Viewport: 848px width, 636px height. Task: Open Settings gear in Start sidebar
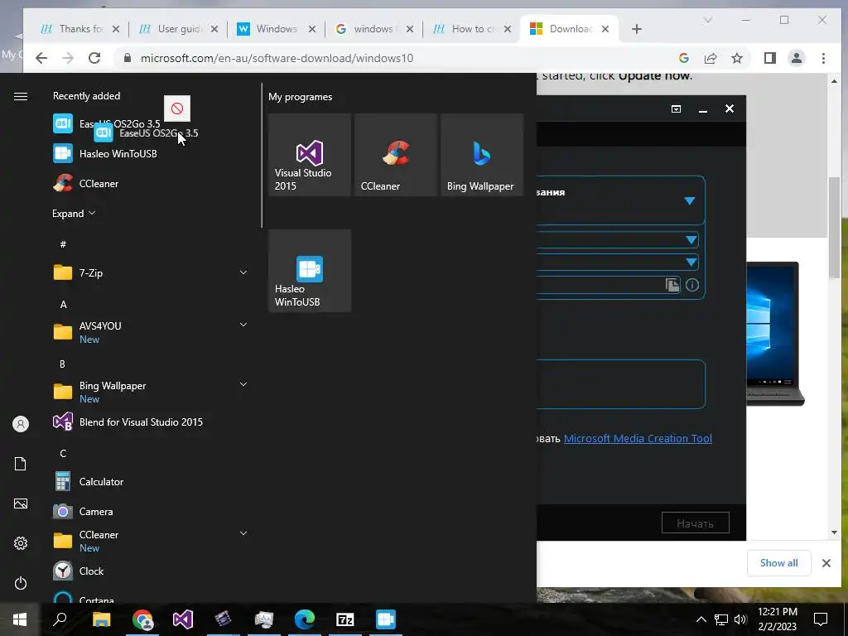(x=21, y=543)
